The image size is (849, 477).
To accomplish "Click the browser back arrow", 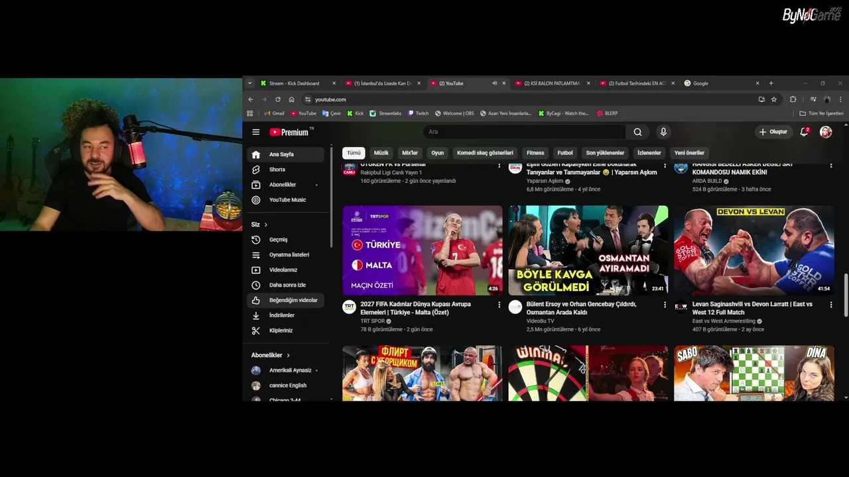I will (x=251, y=99).
